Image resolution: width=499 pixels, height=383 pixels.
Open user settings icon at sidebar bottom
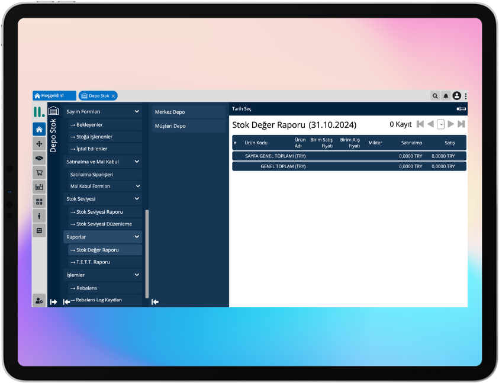click(39, 301)
